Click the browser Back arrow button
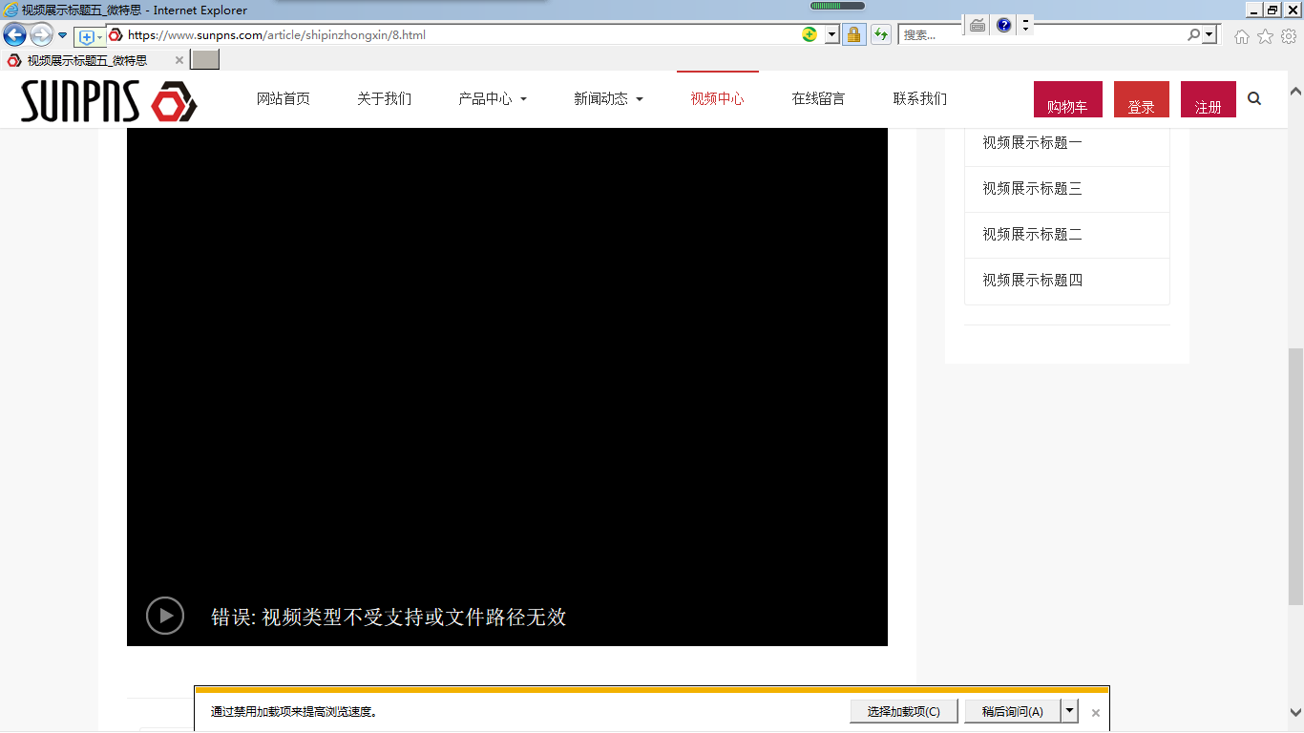The height and width of the screenshot is (733, 1304). (14, 35)
